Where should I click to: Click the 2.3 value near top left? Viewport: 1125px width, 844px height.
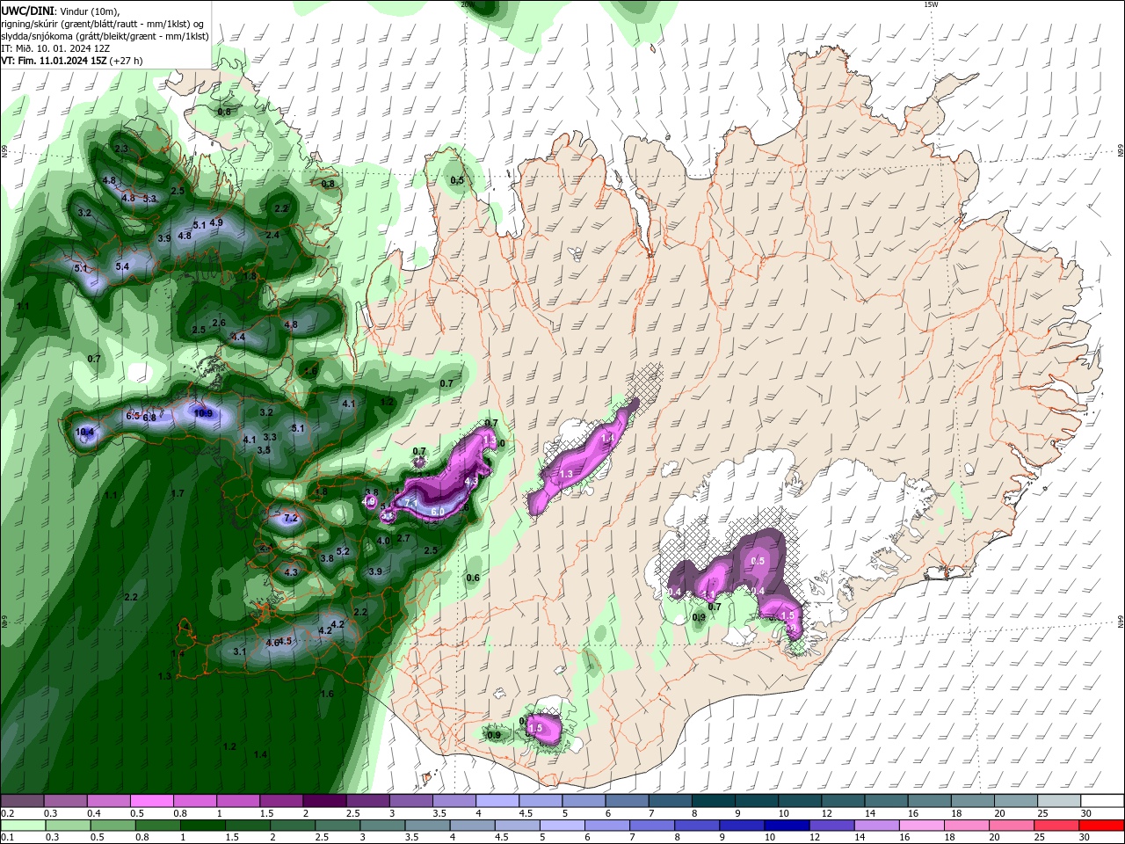(x=121, y=149)
